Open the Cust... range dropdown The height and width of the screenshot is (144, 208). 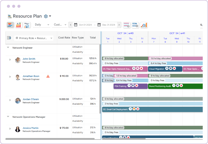coord(60,25)
